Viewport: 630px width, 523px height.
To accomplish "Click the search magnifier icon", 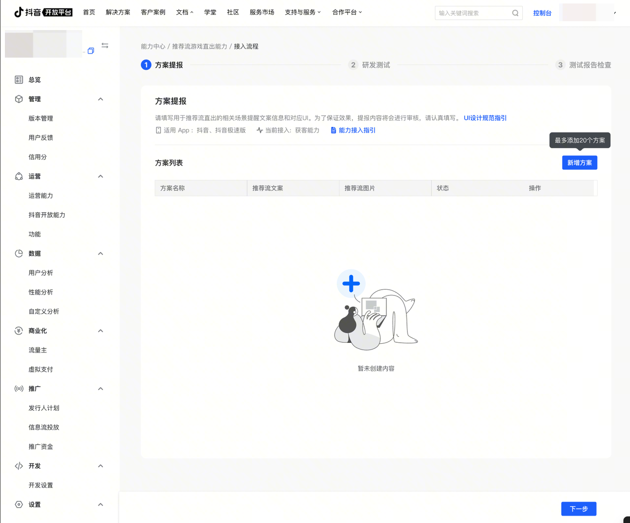I will [515, 13].
